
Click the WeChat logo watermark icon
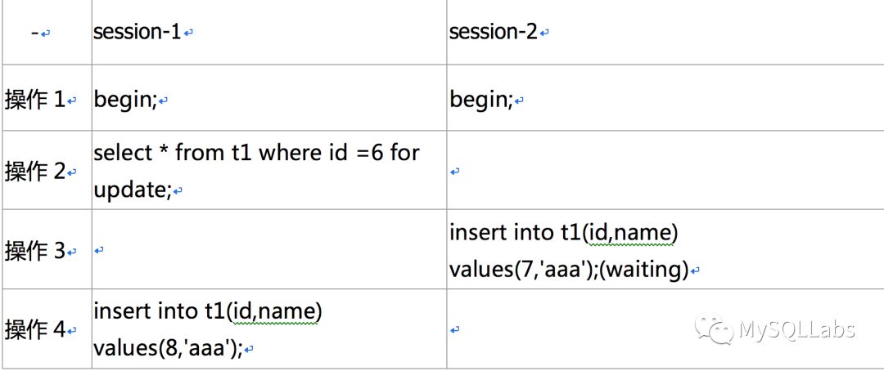(x=714, y=329)
